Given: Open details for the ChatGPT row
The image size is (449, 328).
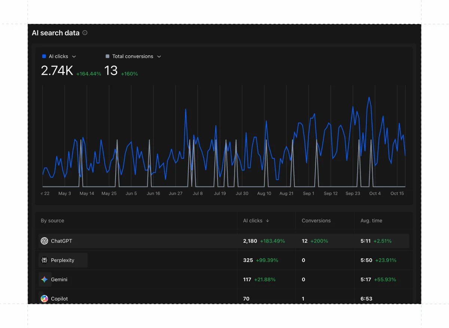Looking at the screenshot, I should click(x=150, y=241).
